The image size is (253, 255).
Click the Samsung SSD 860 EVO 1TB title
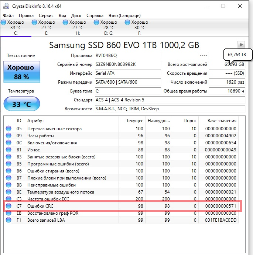click(124, 45)
